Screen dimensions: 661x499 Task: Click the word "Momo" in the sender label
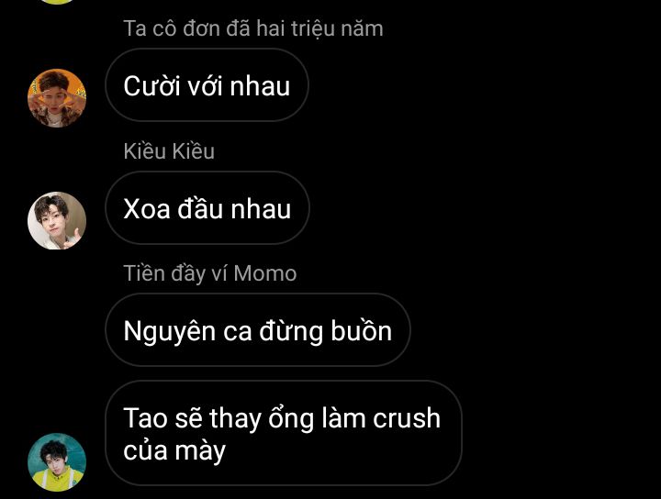265,273
